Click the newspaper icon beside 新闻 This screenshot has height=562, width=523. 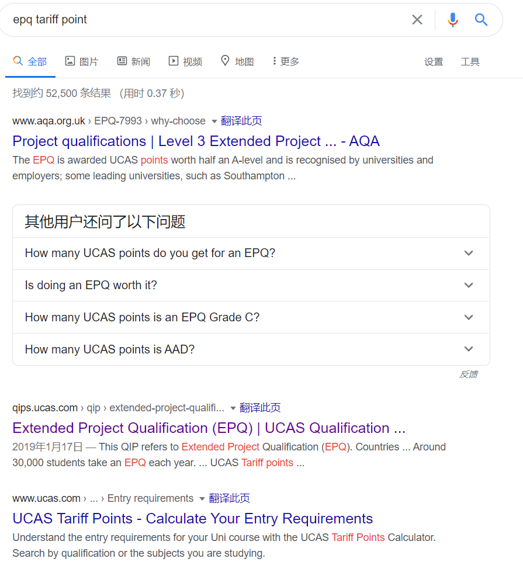[x=122, y=61]
